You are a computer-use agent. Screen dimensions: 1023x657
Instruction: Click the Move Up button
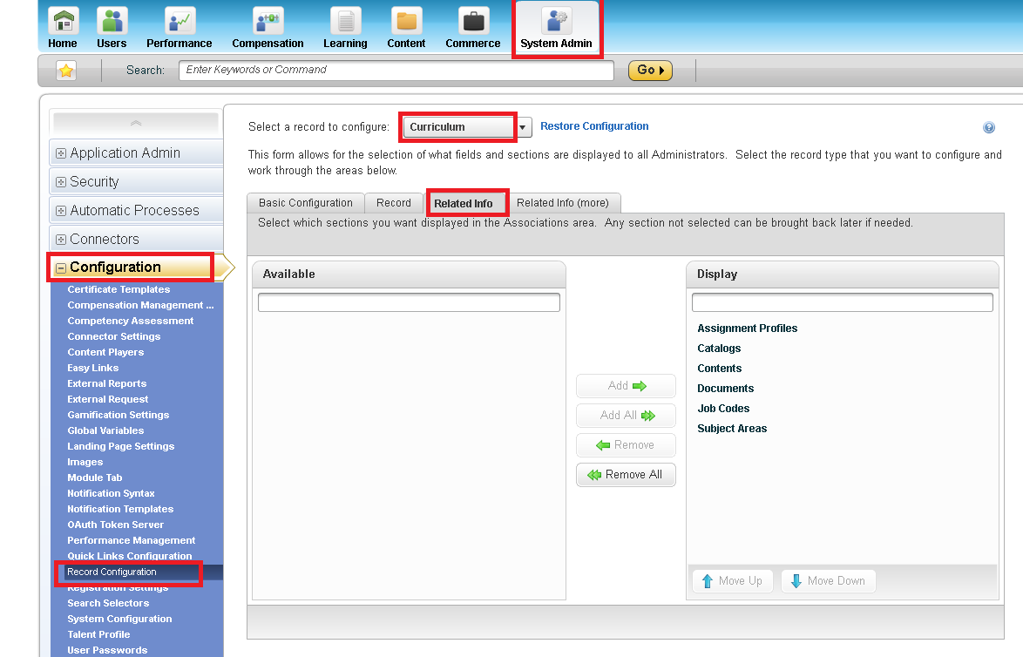pos(732,580)
